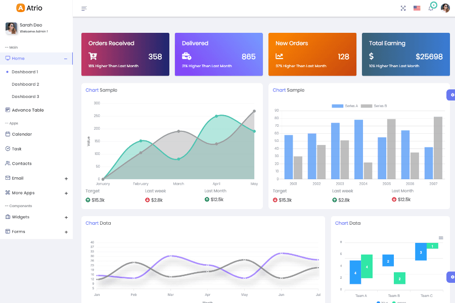Screen dimensions: 455x303
Task: Click the floating settings gear on right edge
Action: (451, 95)
